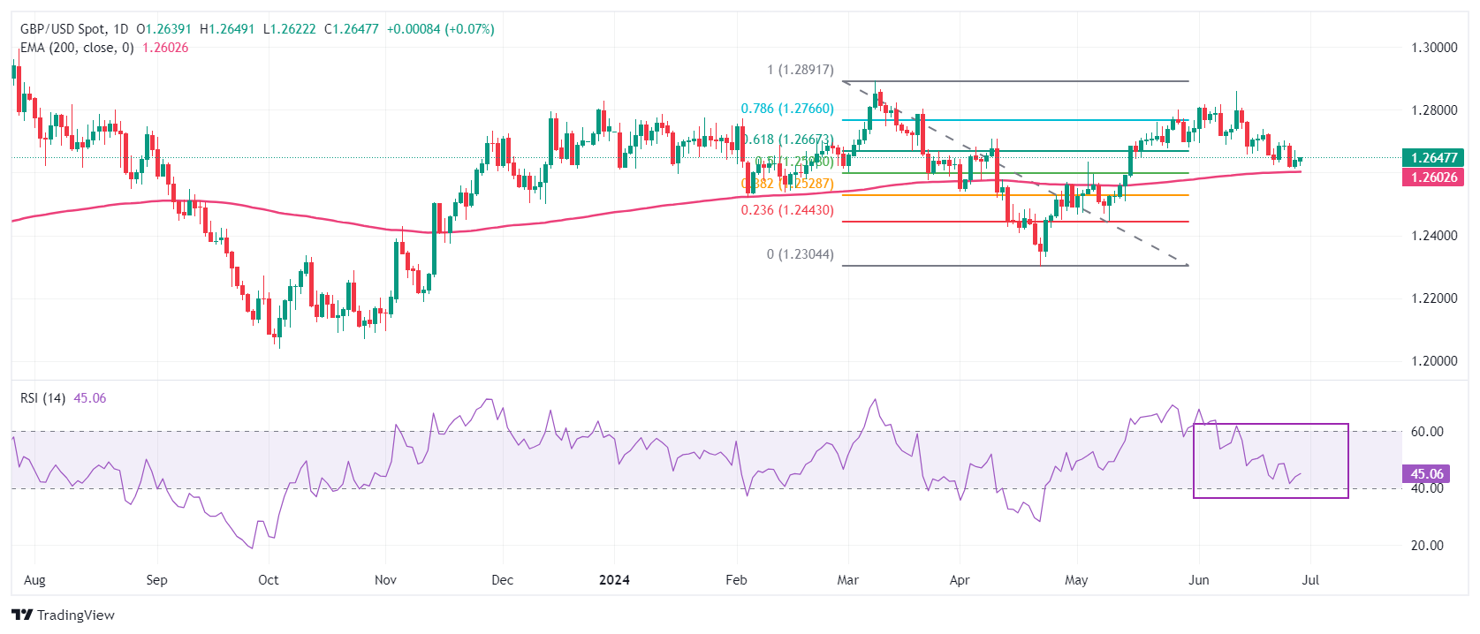1480x634 pixels.
Task: Select the 0 (1.23044) Fibonacci level label
Action: pyautogui.click(x=800, y=254)
